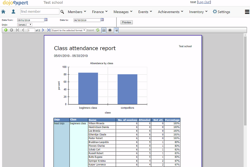Click the Class column header
The height and width of the screenshot is (167, 250).
click(79, 120)
